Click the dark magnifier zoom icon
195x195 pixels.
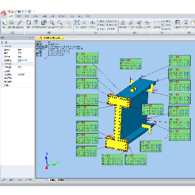coord(59,22)
